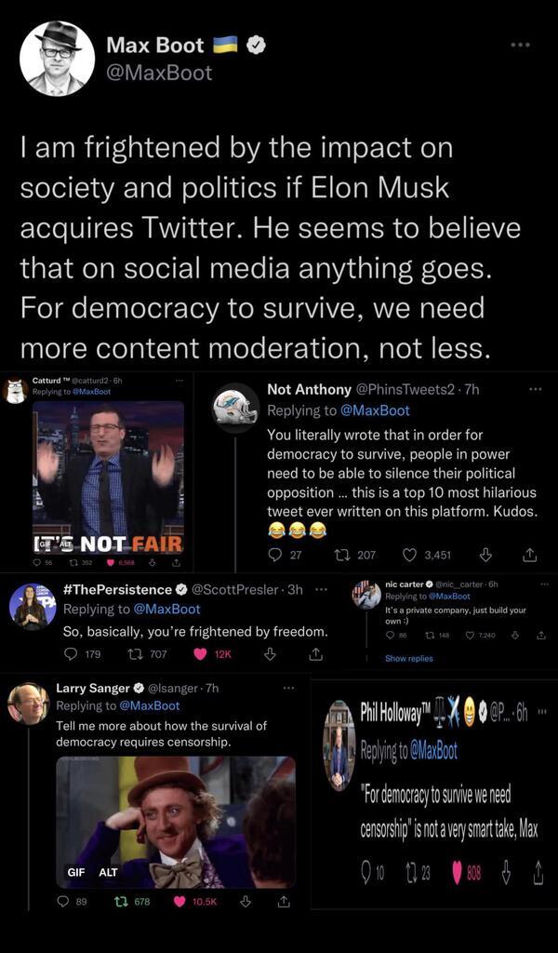
Task: Reply to Larry Sanger's tweet
Action: pos(63,901)
